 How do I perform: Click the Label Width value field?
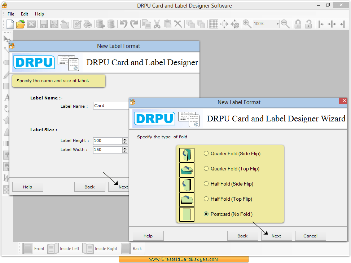(108, 150)
